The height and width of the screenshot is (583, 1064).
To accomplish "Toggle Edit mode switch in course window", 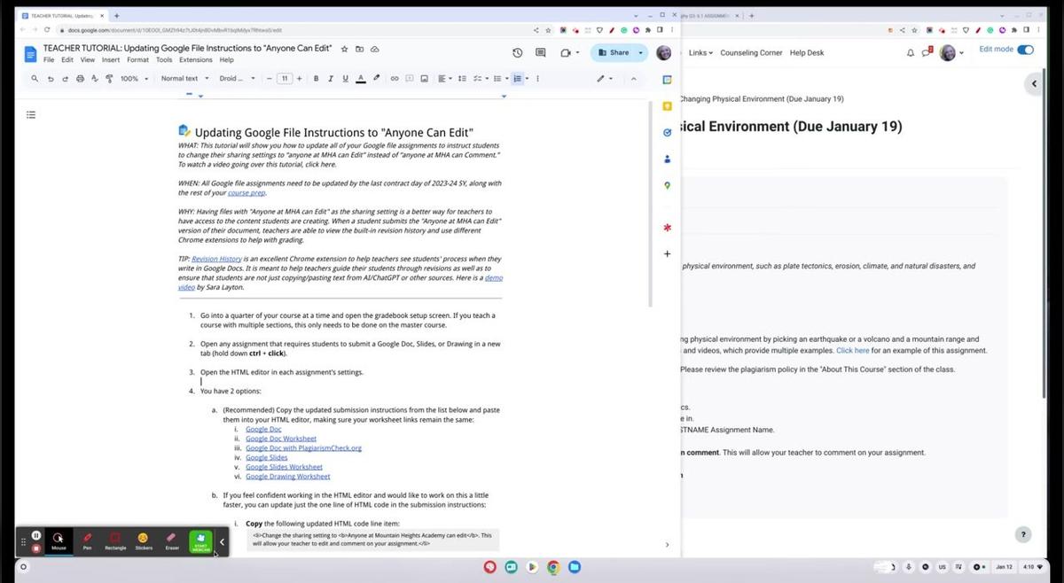I will pos(1026,50).
